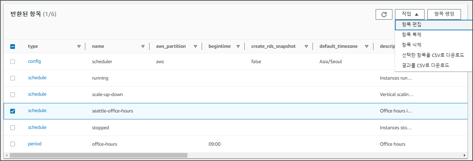Check the office-hours row checkbox
The width and height of the screenshot is (473, 161).
point(12,144)
